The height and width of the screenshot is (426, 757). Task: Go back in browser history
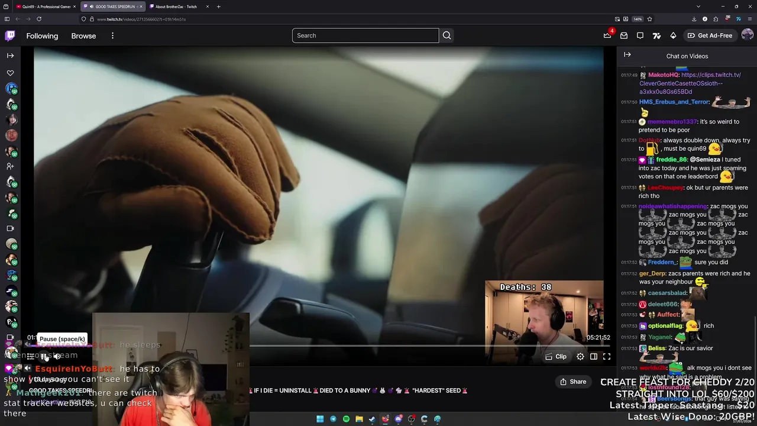(17, 19)
